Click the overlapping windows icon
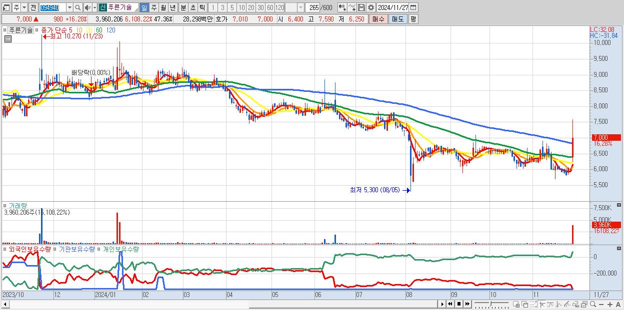 point(525,304)
